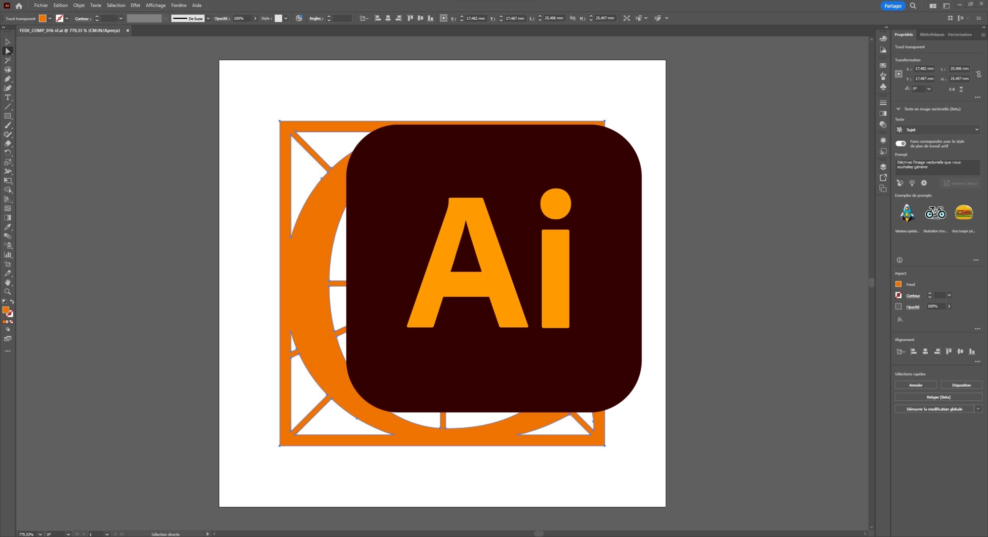988x537 pixels.
Task: Open the Effet menu
Action: click(135, 5)
